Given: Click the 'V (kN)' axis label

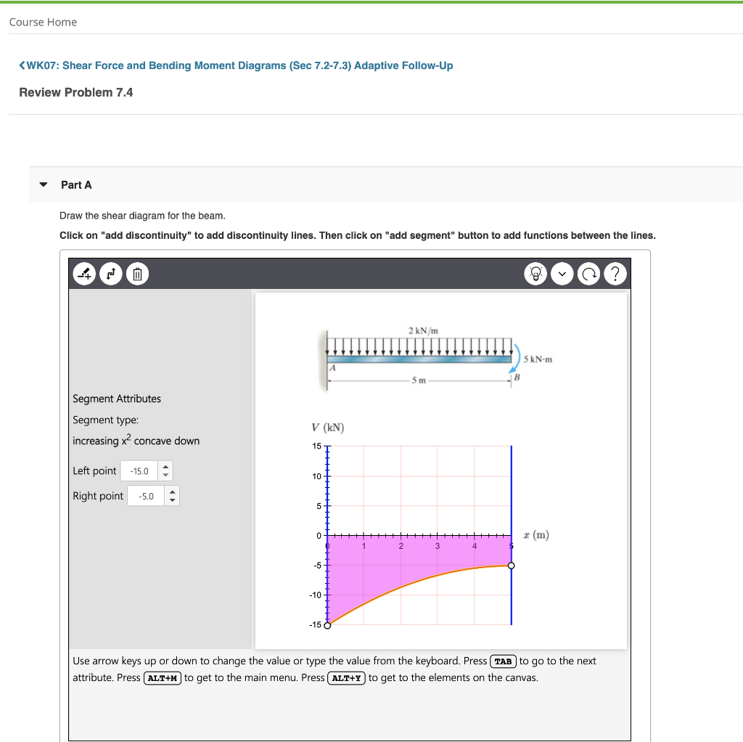Looking at the screenshot, I should click(328, 428).
